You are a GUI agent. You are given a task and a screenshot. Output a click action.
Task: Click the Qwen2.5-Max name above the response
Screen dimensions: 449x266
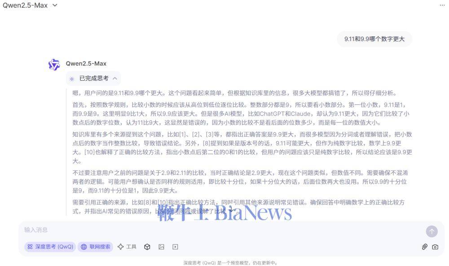(x=86, y=64)
